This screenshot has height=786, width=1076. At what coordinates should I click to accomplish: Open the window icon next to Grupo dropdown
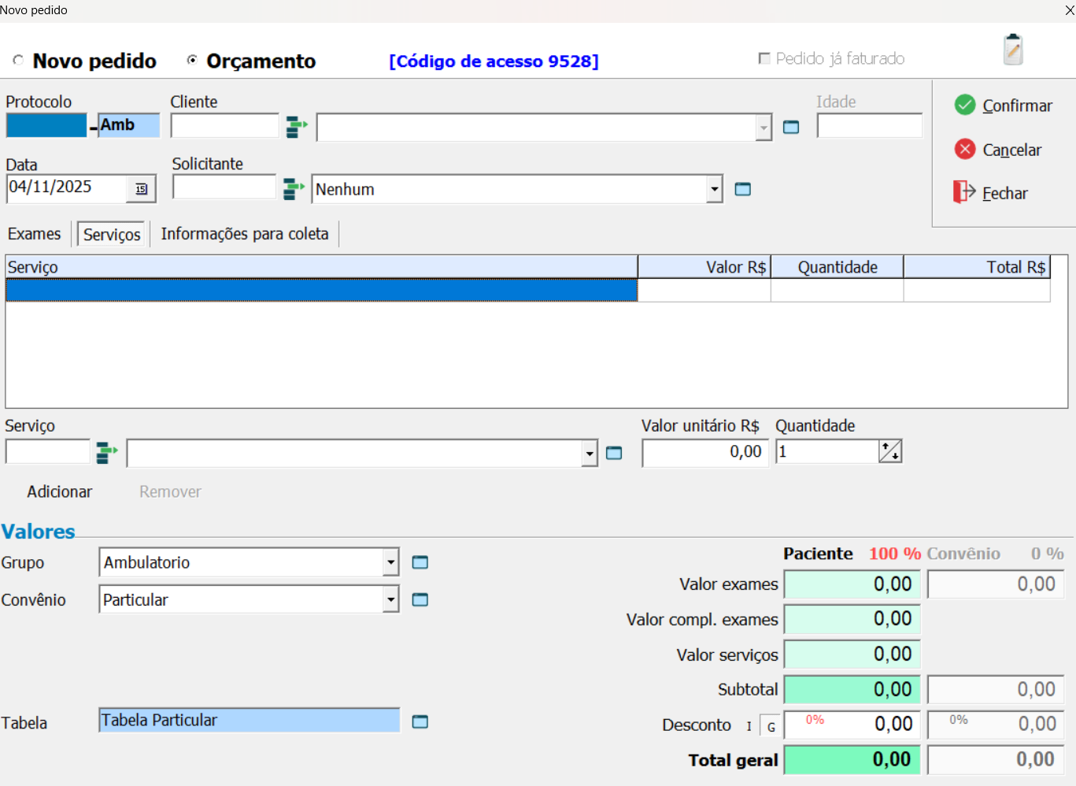pos(420,562)
